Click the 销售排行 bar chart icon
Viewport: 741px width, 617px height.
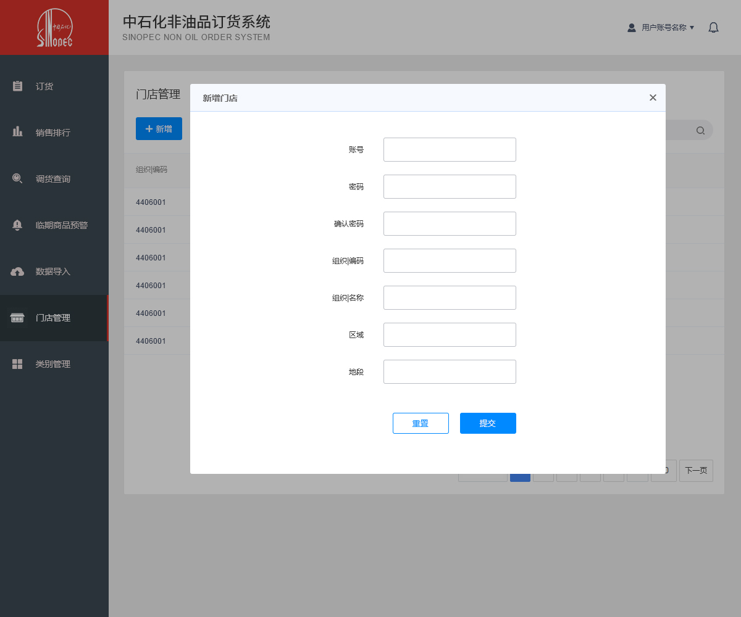[17, 132]
